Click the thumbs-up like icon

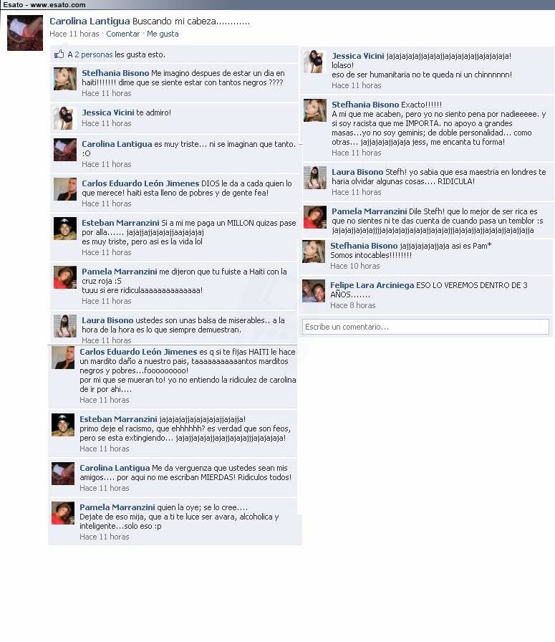click(59, 54)
